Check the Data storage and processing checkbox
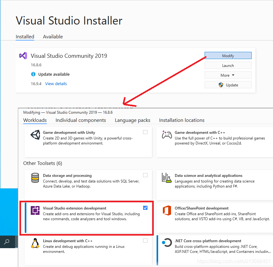The width and height of the screenshot is (273, 267). coord(145,175)
